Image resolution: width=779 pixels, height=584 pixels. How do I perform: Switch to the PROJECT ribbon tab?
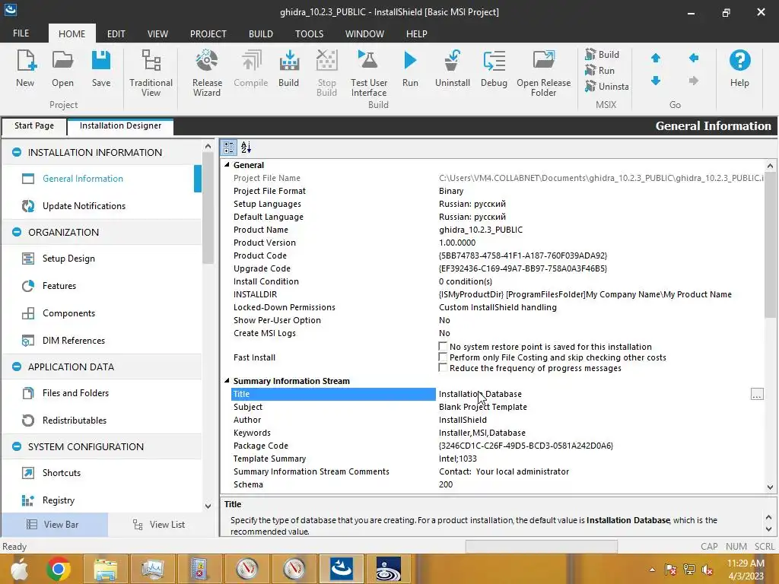[208, 33]
